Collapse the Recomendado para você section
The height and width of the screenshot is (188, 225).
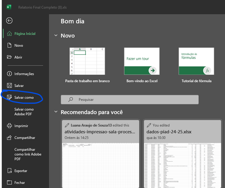click(x=56, y=112)
